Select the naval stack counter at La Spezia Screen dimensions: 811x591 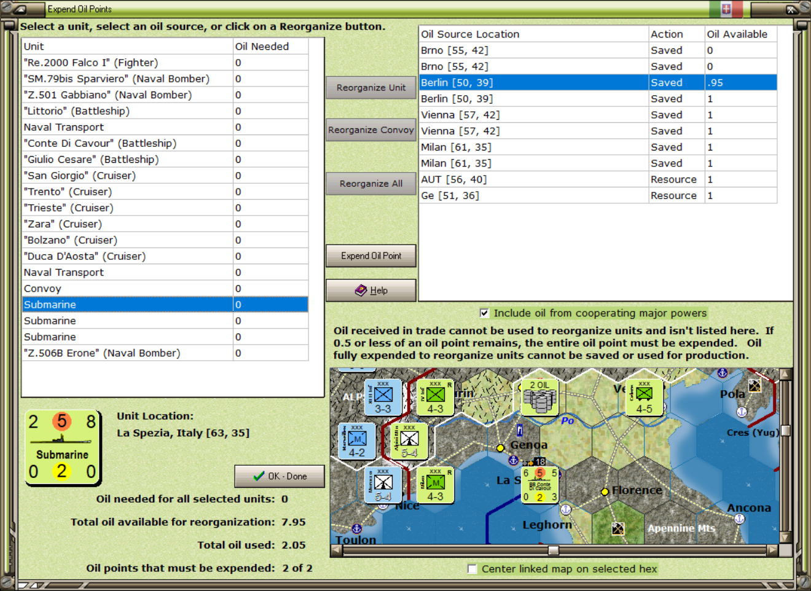(539, 485)
